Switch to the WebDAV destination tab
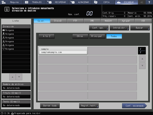This screenshot has width=153, height=115. (109, 21)
